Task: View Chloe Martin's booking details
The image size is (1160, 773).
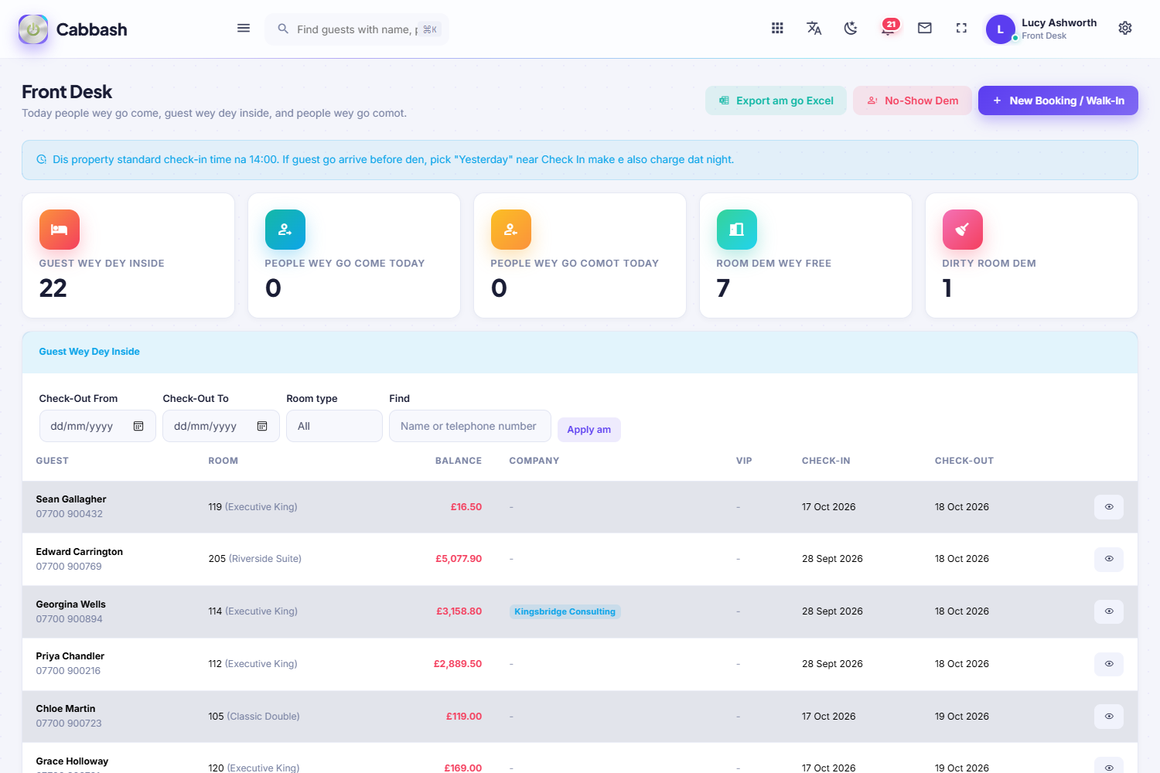Action: [1109, 717]
